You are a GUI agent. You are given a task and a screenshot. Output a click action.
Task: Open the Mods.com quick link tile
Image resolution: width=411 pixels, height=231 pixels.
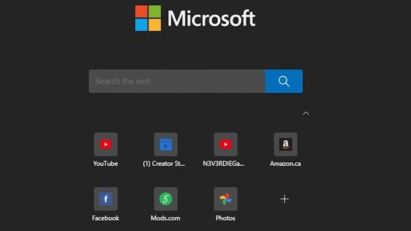(166, 199)
